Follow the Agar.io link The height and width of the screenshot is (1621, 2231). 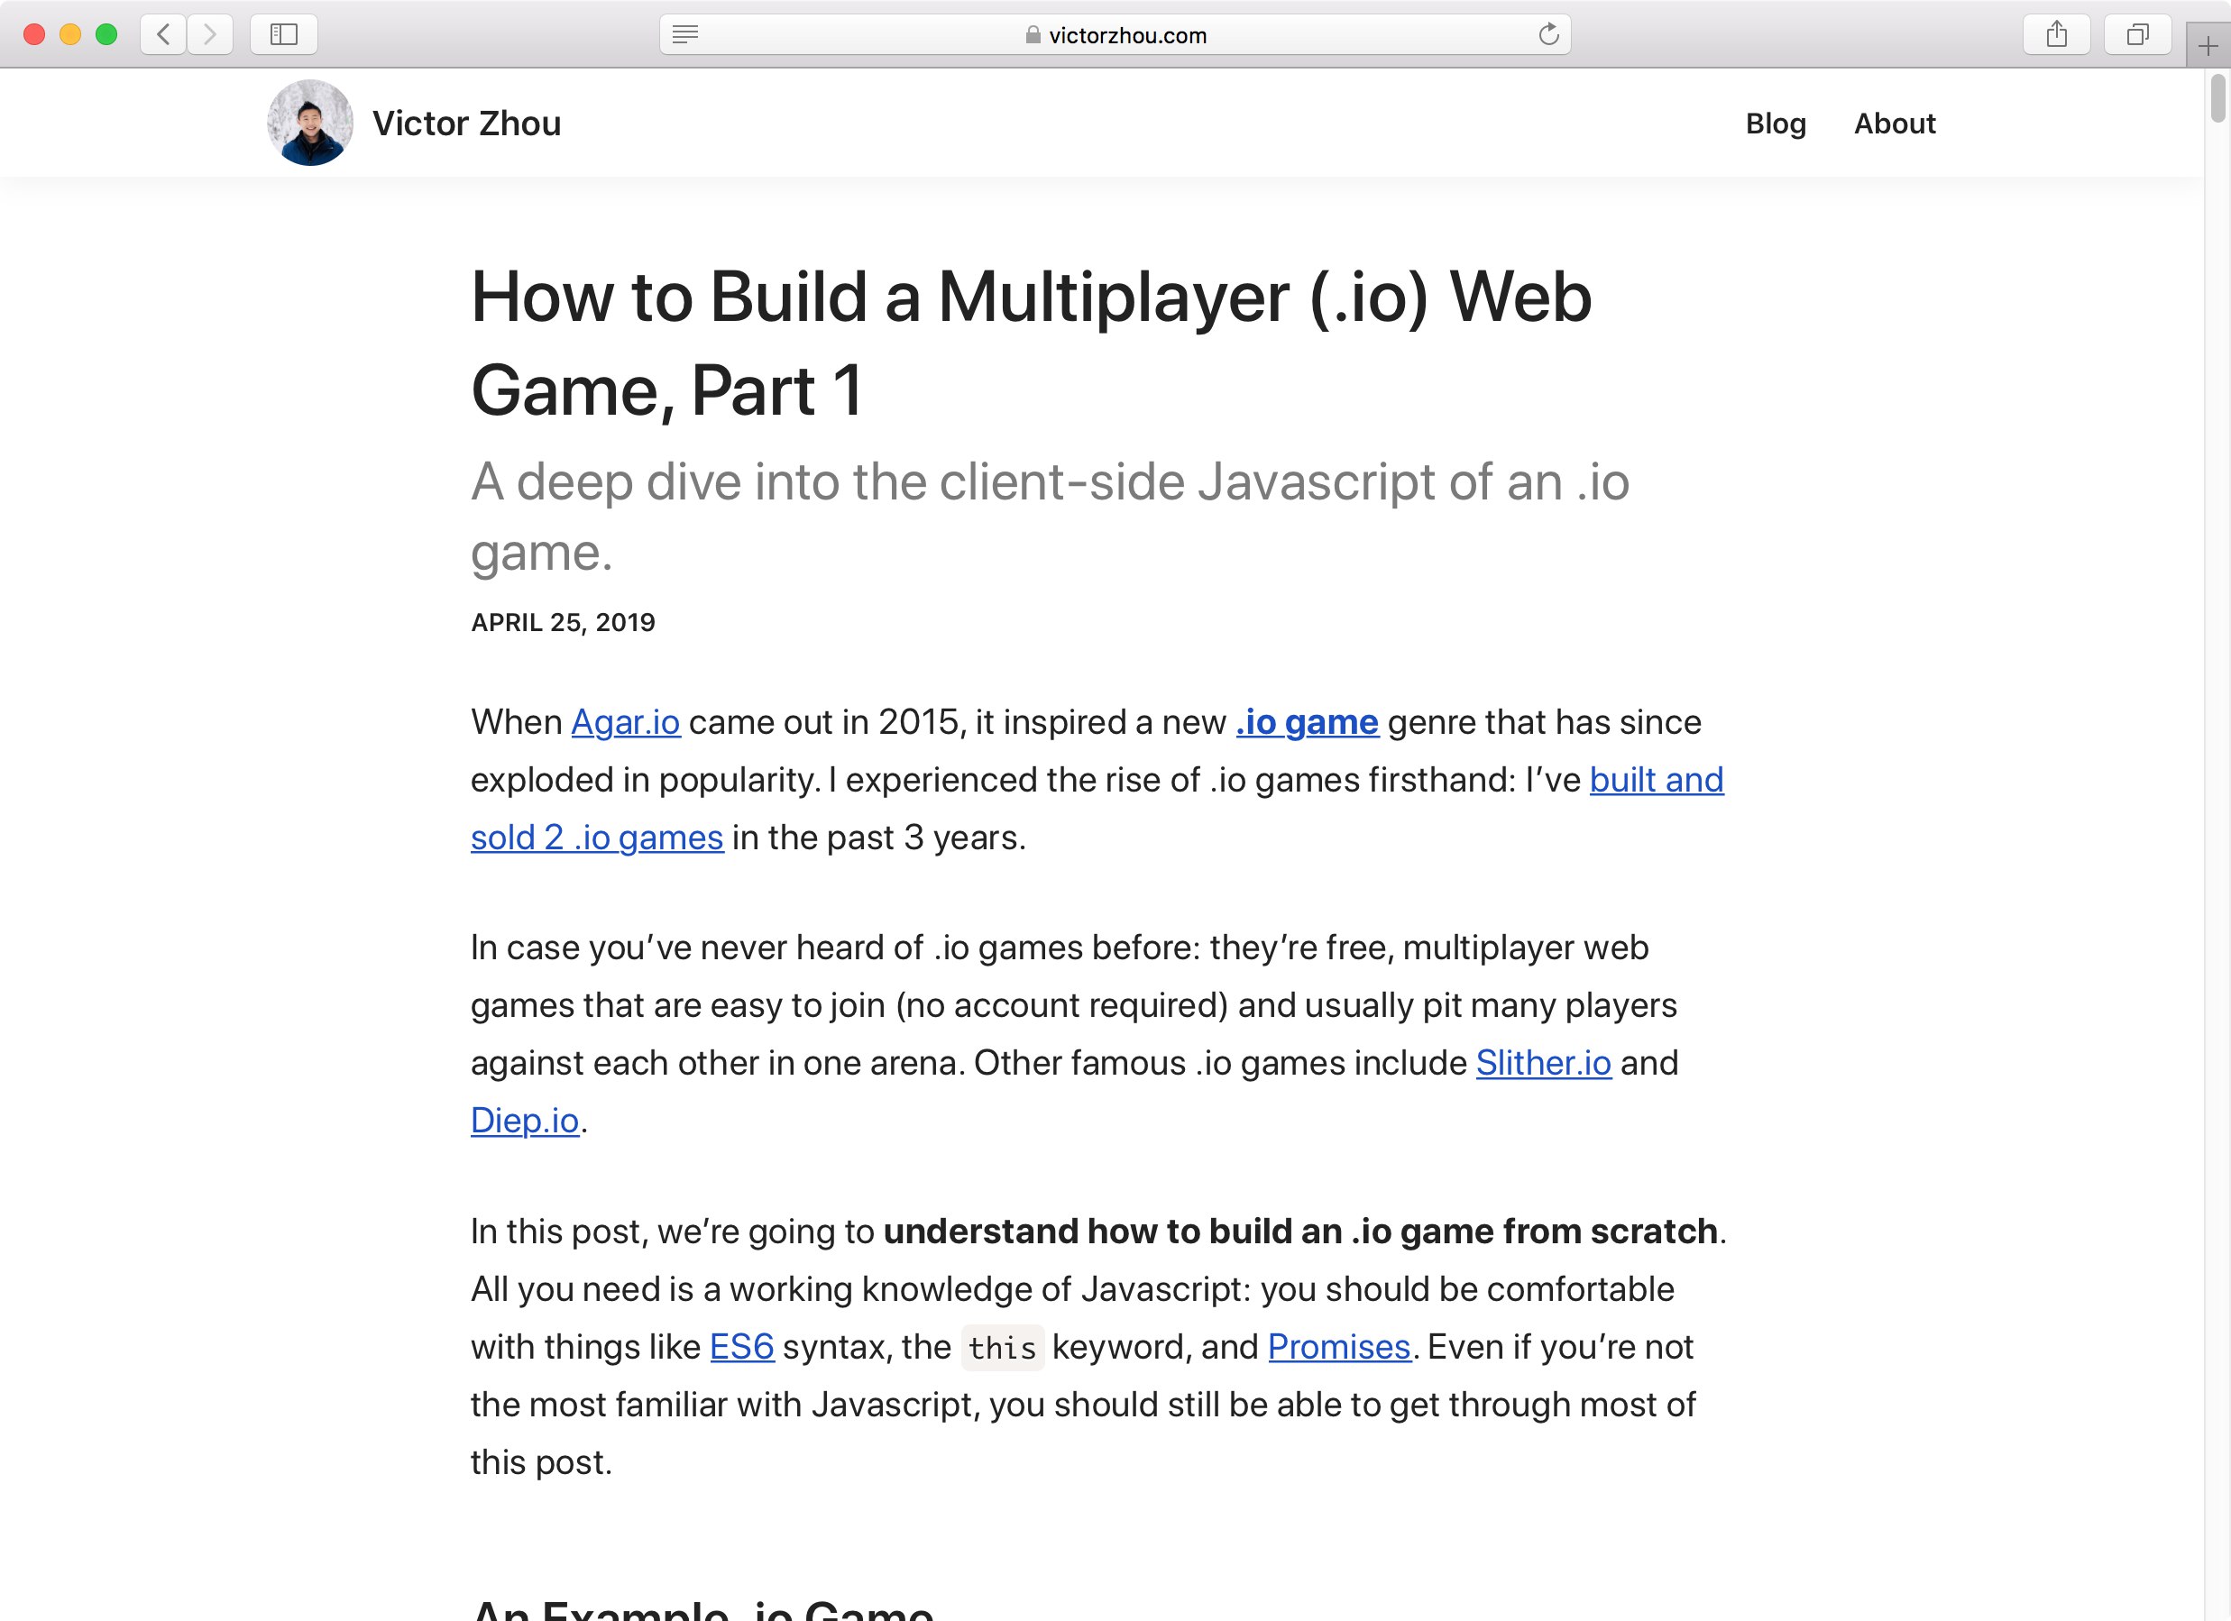tap(626, 722)
